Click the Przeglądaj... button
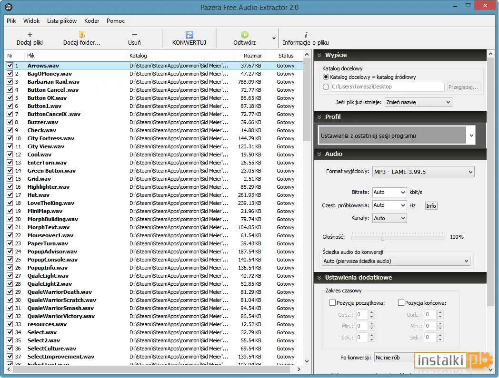This screenshot has height=378, width=499. tap(463, 87)
